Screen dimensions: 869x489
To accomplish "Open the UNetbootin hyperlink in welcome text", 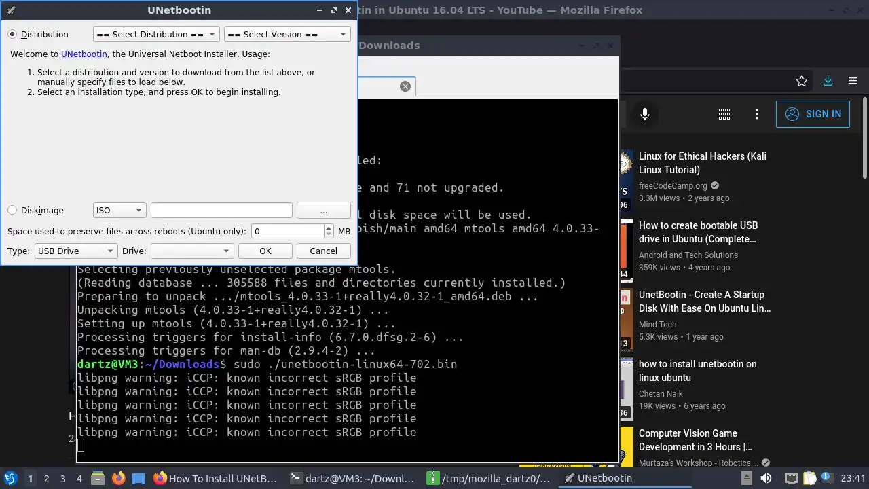I will coord(84,54).
